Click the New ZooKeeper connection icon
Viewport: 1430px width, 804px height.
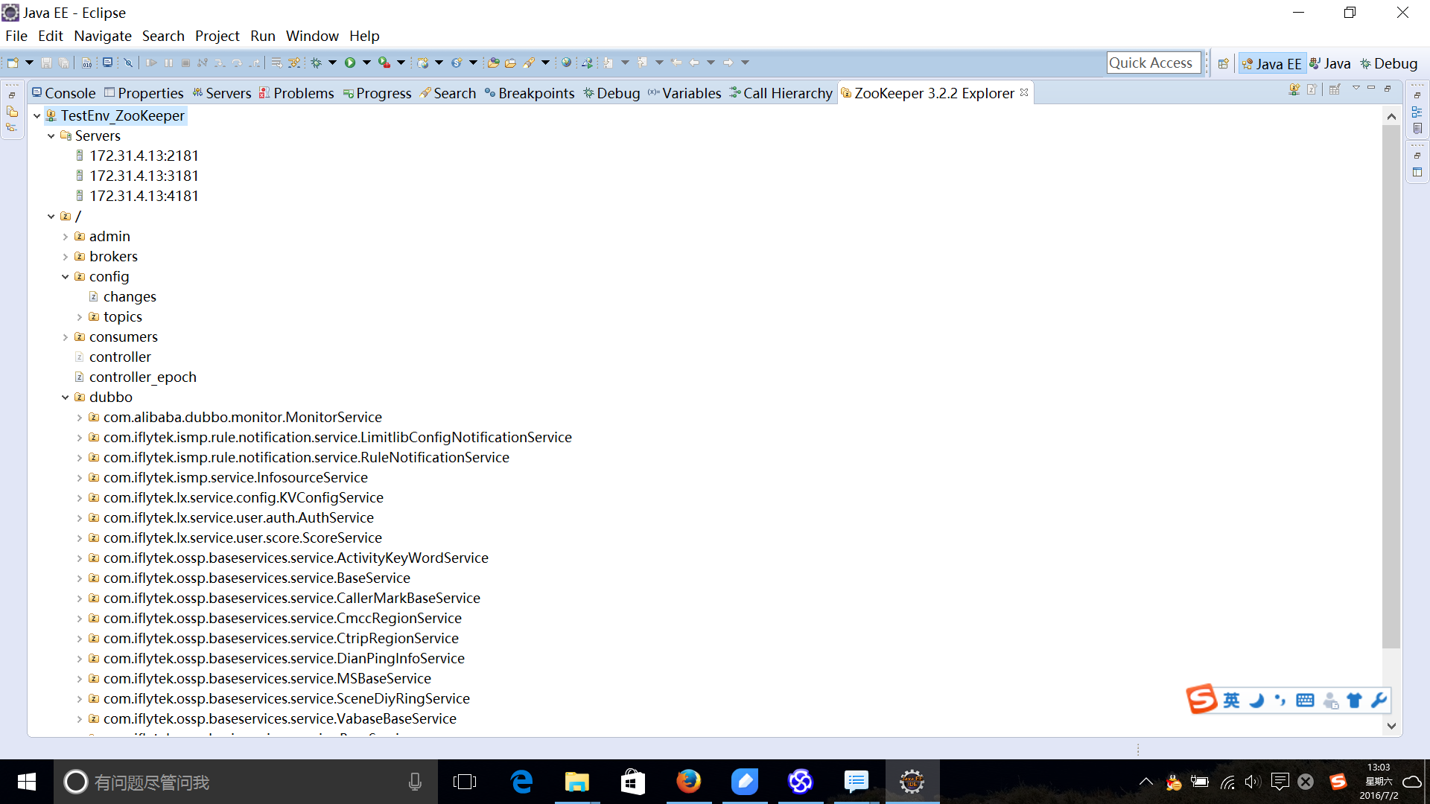click(x=1294, y=89)
